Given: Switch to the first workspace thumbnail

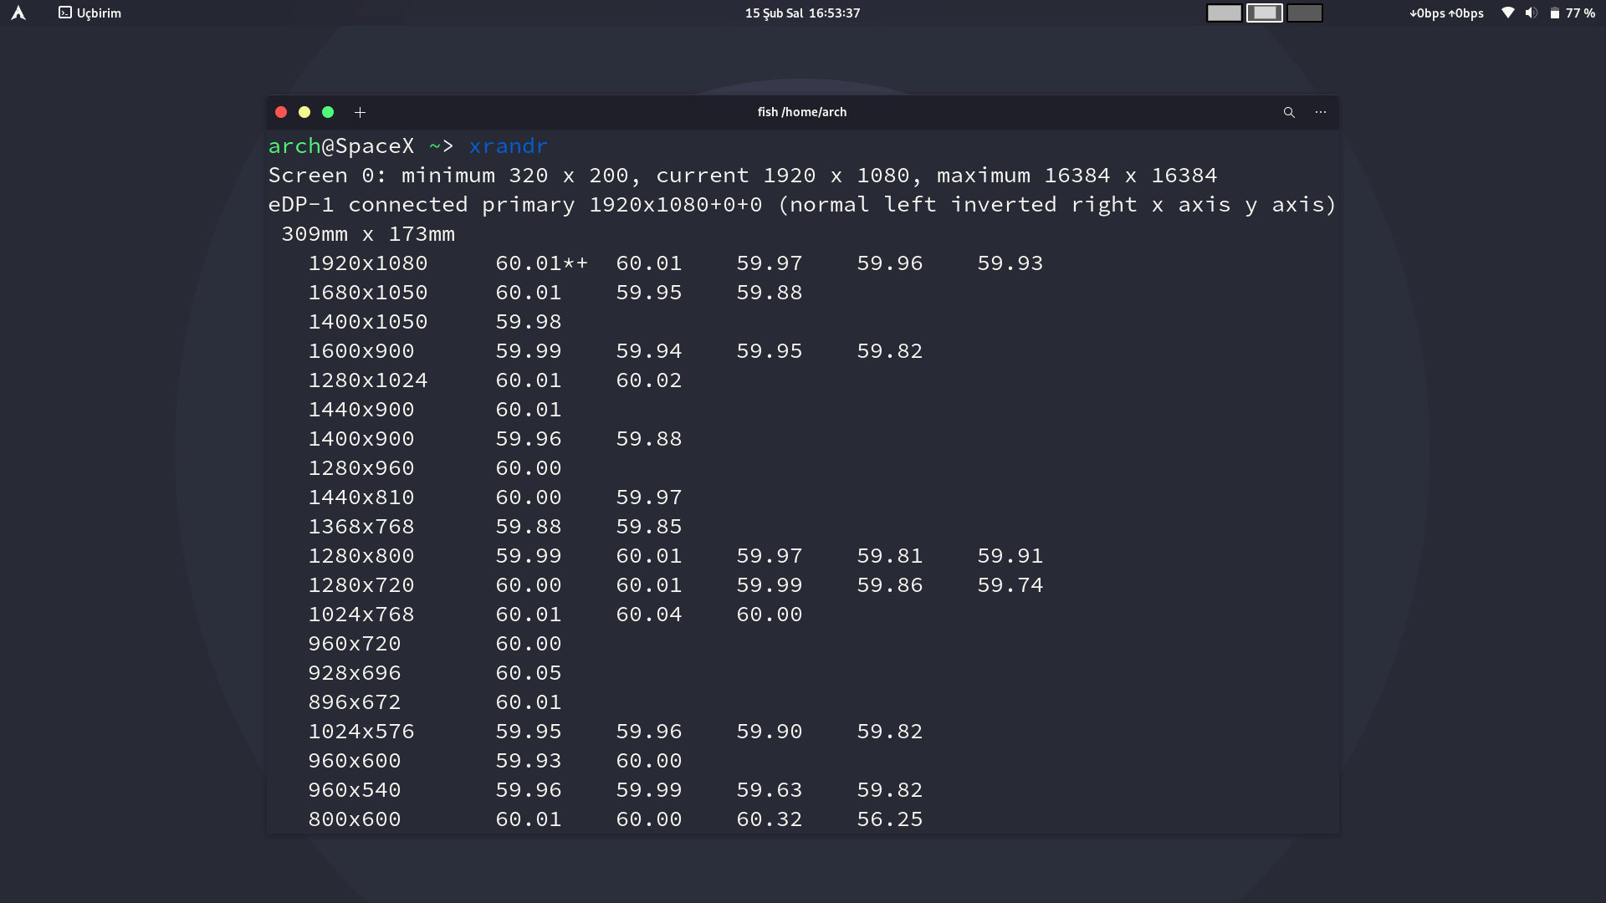Looking at the screenshot, I should click(1224, 13).
